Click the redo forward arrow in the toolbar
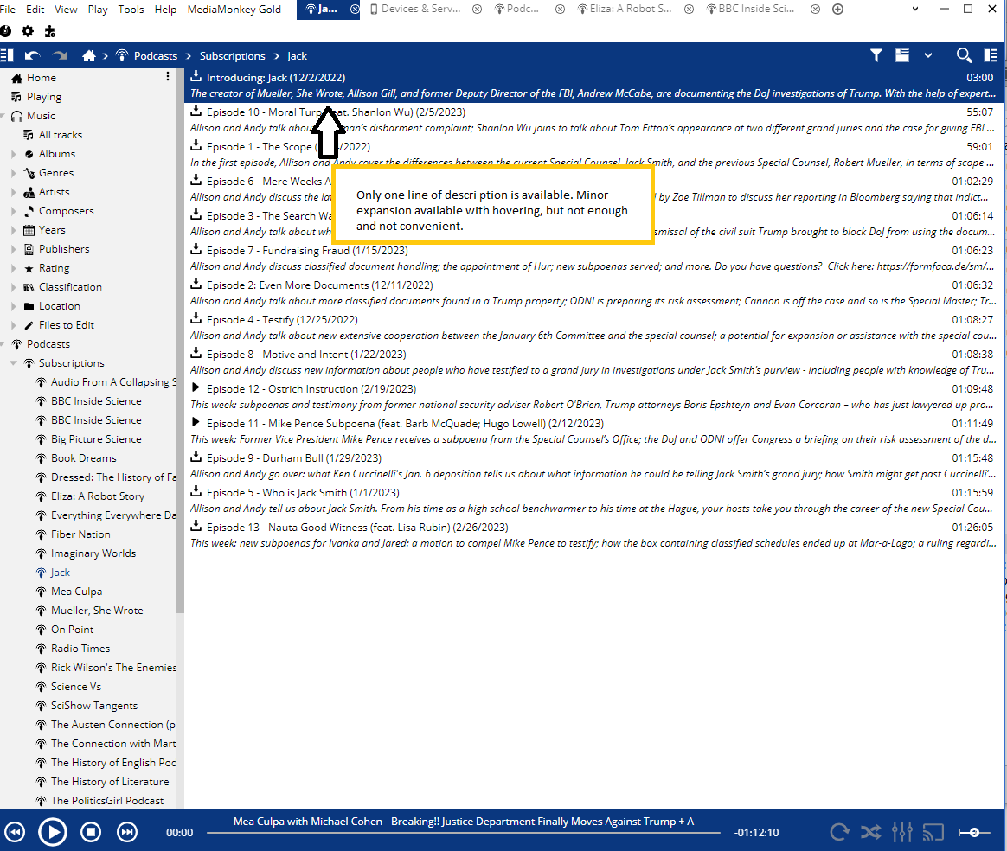Screen dimensions: 1007x851 [60, 56]
